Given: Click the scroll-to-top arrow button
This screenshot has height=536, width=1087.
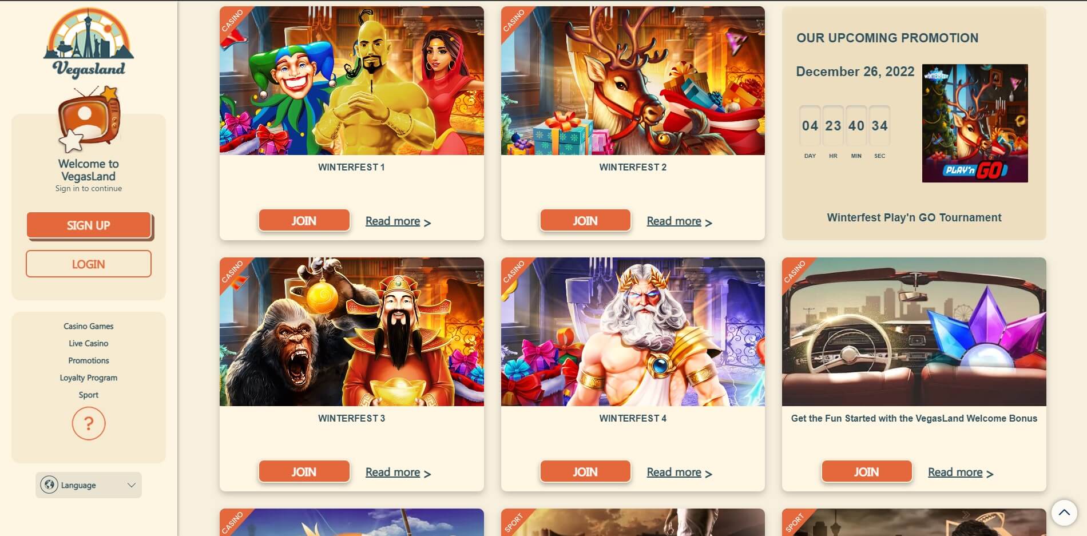Looking at the screenshot, I should (x=1064, y=513).
